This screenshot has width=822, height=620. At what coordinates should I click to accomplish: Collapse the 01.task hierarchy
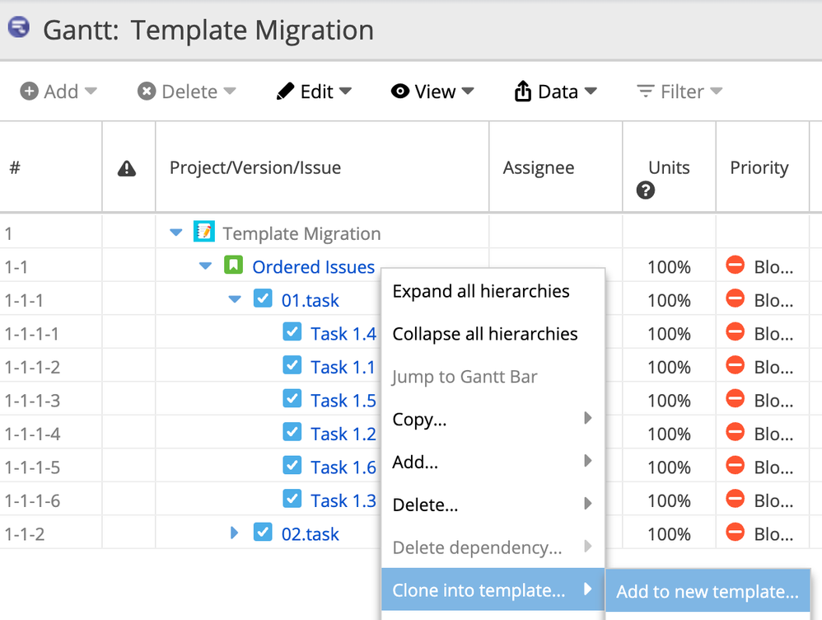click(x=235, y=299)
